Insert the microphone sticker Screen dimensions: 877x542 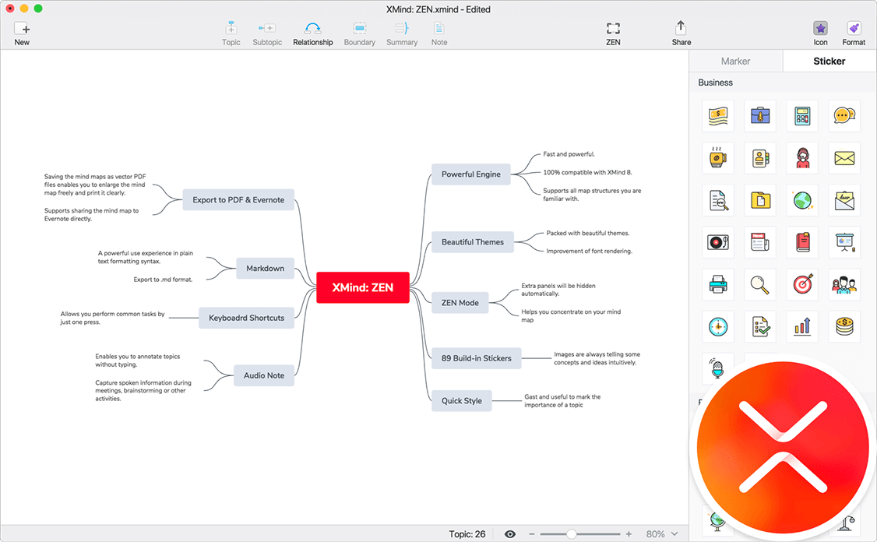click(x=717, y=368)
